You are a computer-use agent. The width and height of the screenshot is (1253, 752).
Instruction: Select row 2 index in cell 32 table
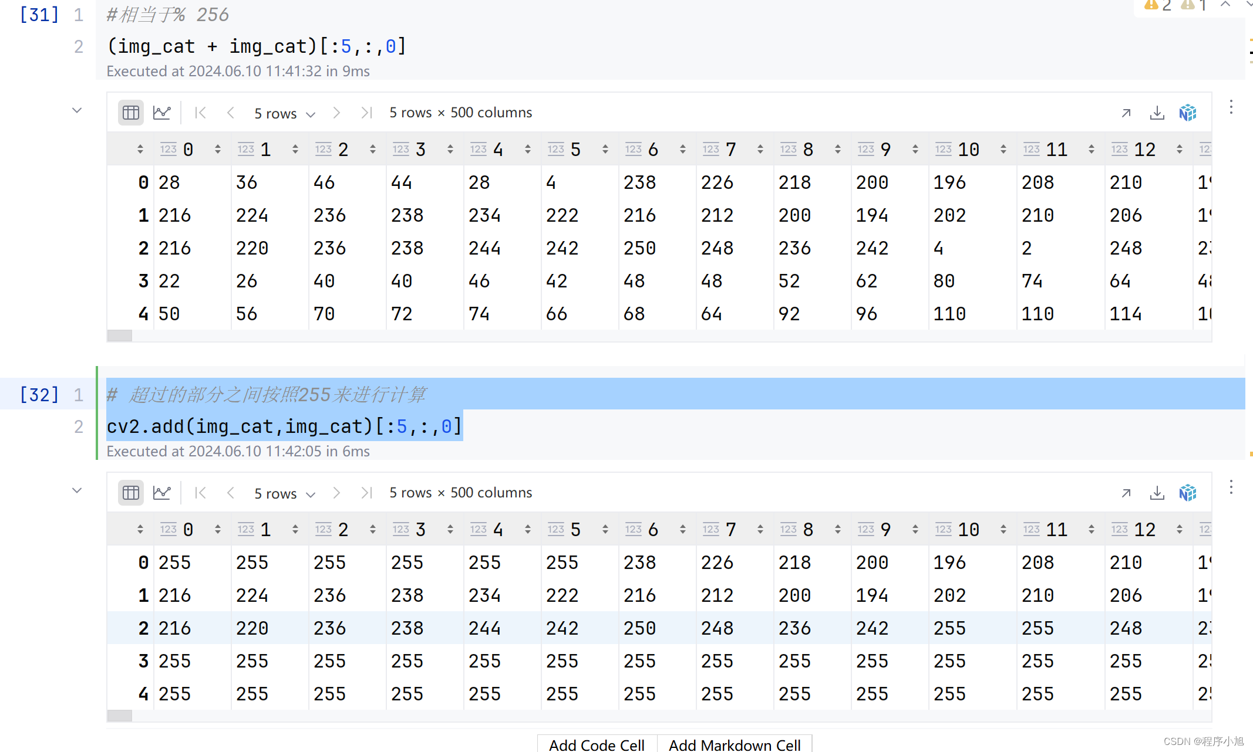(x=143, y=628)
